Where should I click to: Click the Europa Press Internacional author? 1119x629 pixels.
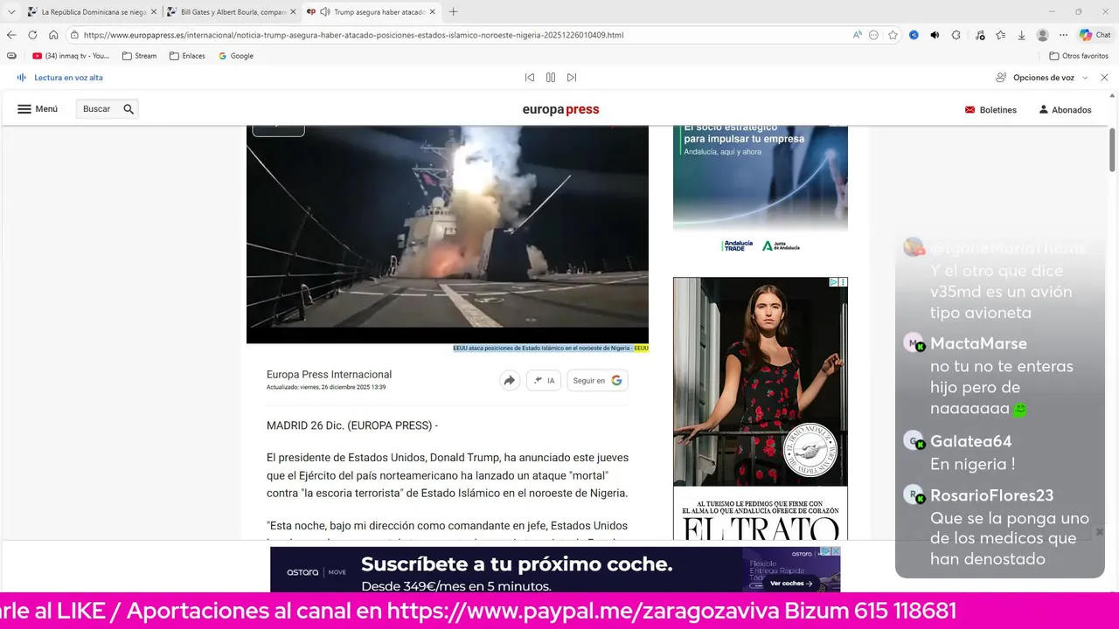point(329,375)
